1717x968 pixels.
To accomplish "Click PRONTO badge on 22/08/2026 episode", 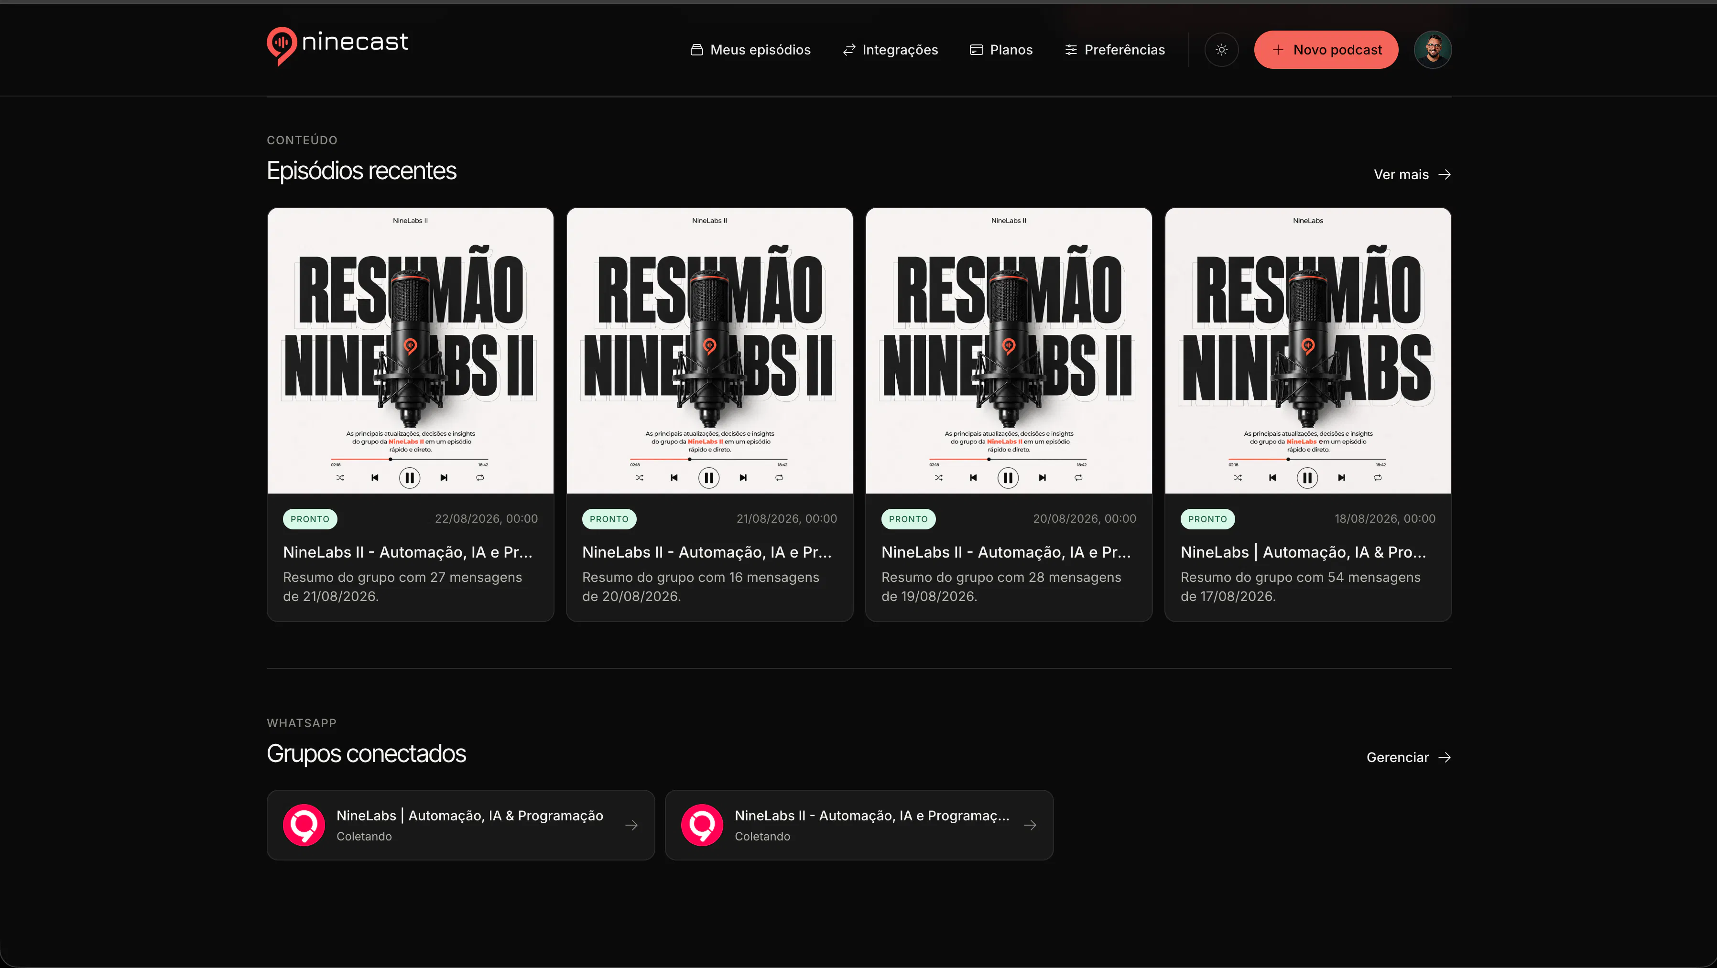I will coord(310,519).
